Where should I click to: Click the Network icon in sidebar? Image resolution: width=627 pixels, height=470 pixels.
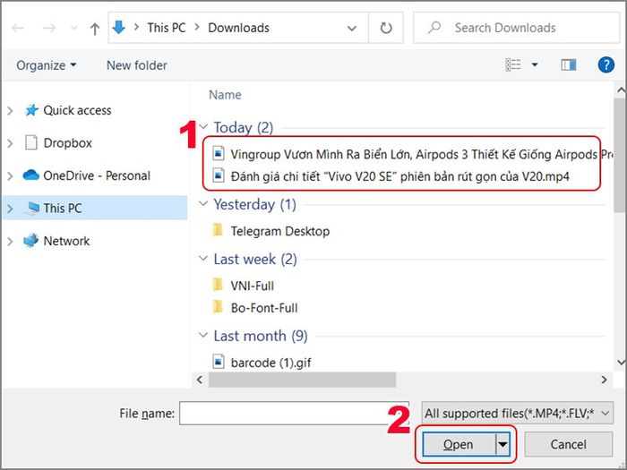(30, 241)
